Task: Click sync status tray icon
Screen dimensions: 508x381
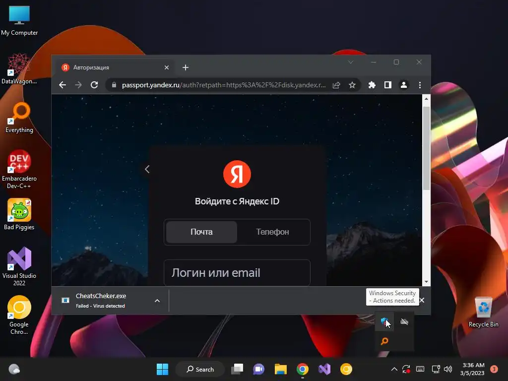Action: click(406, 369)
